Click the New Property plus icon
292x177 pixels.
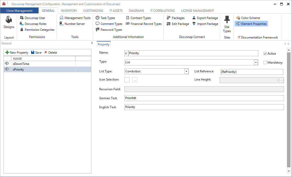pyautogui.click(x=7, y=52)
